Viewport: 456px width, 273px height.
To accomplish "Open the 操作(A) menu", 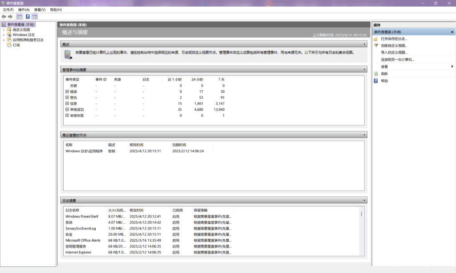I will pos(24,9).
